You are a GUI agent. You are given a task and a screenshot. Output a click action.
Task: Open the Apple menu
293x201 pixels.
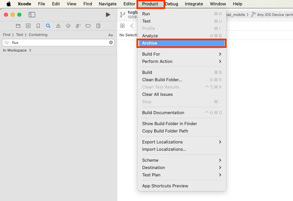click(9, 4)
